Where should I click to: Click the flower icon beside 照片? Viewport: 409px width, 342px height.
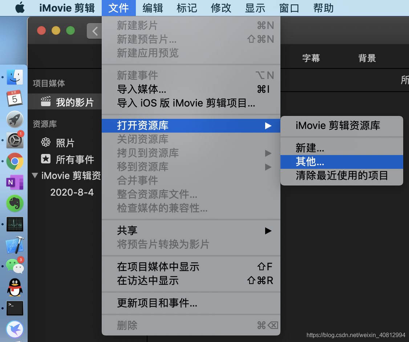click(46, 142)
